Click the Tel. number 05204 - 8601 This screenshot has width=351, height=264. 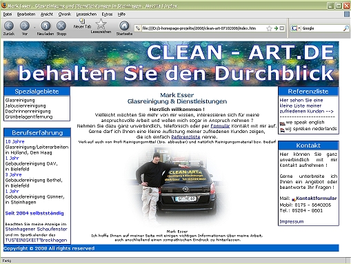coord(308,210)
